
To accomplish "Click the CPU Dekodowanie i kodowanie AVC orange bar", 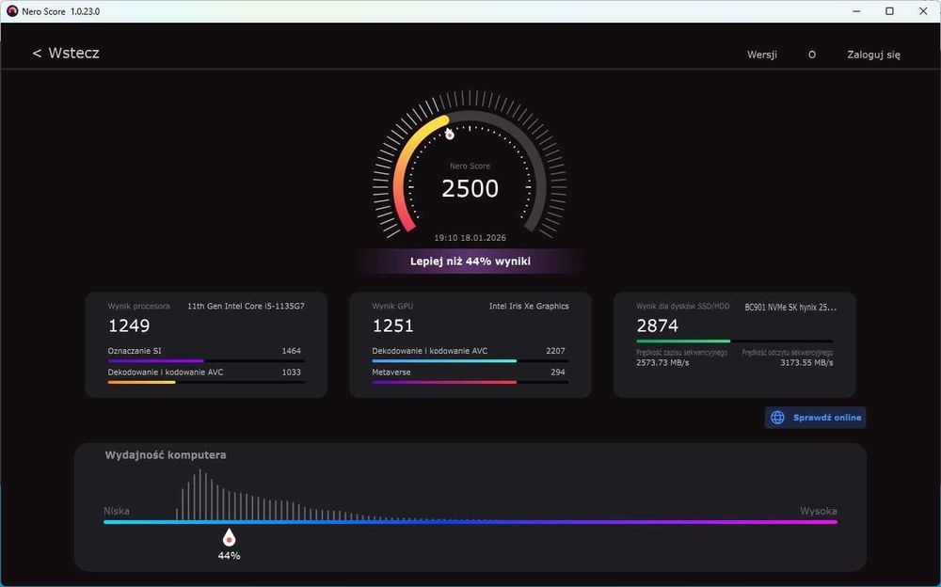I will pos(206,382).
